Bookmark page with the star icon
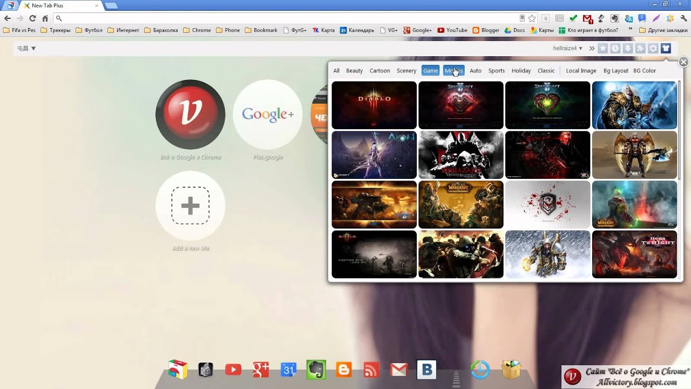691x389 pixels. pos(532,18)
